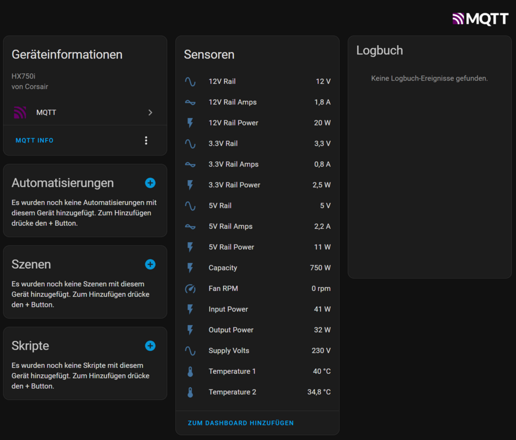Open the 12V Rail sensor entry
Viewport: 516px width, 440px height.
pyautogui.click(x=257, y=82)
